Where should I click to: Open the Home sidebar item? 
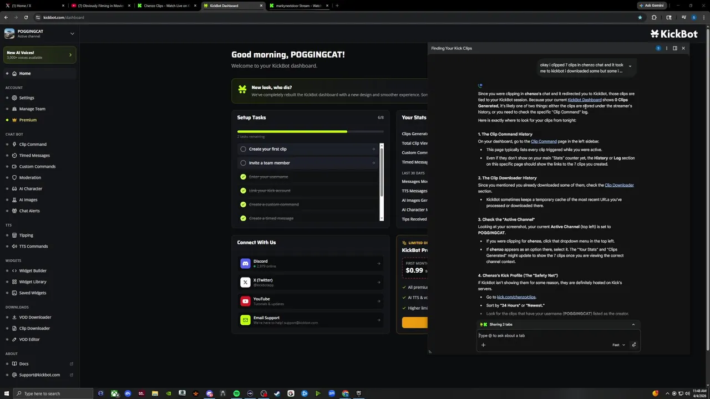[x=39, y=73]
